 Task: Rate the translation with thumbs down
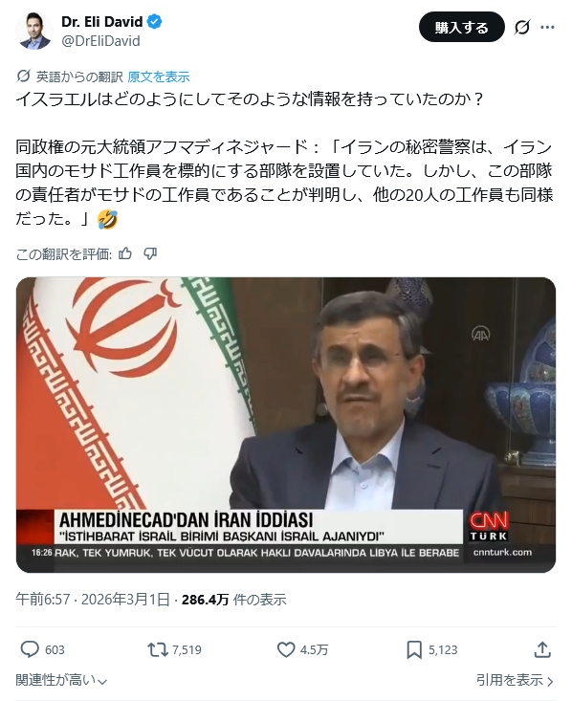[150, 254]
